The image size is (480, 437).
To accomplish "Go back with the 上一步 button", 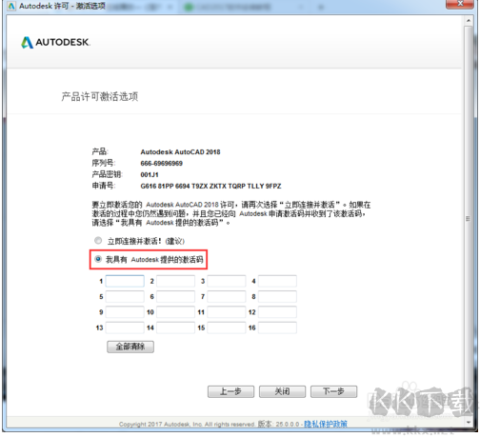I will click(230, 391).
